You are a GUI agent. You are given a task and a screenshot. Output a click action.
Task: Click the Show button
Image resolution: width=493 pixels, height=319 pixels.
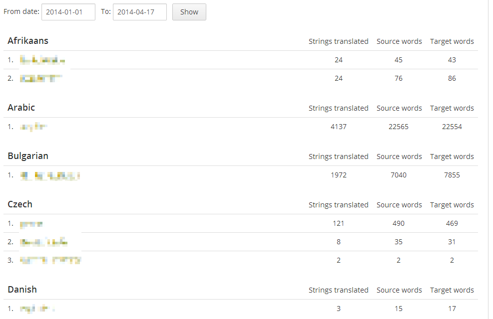pyautogui.click(x=189, y=12)
